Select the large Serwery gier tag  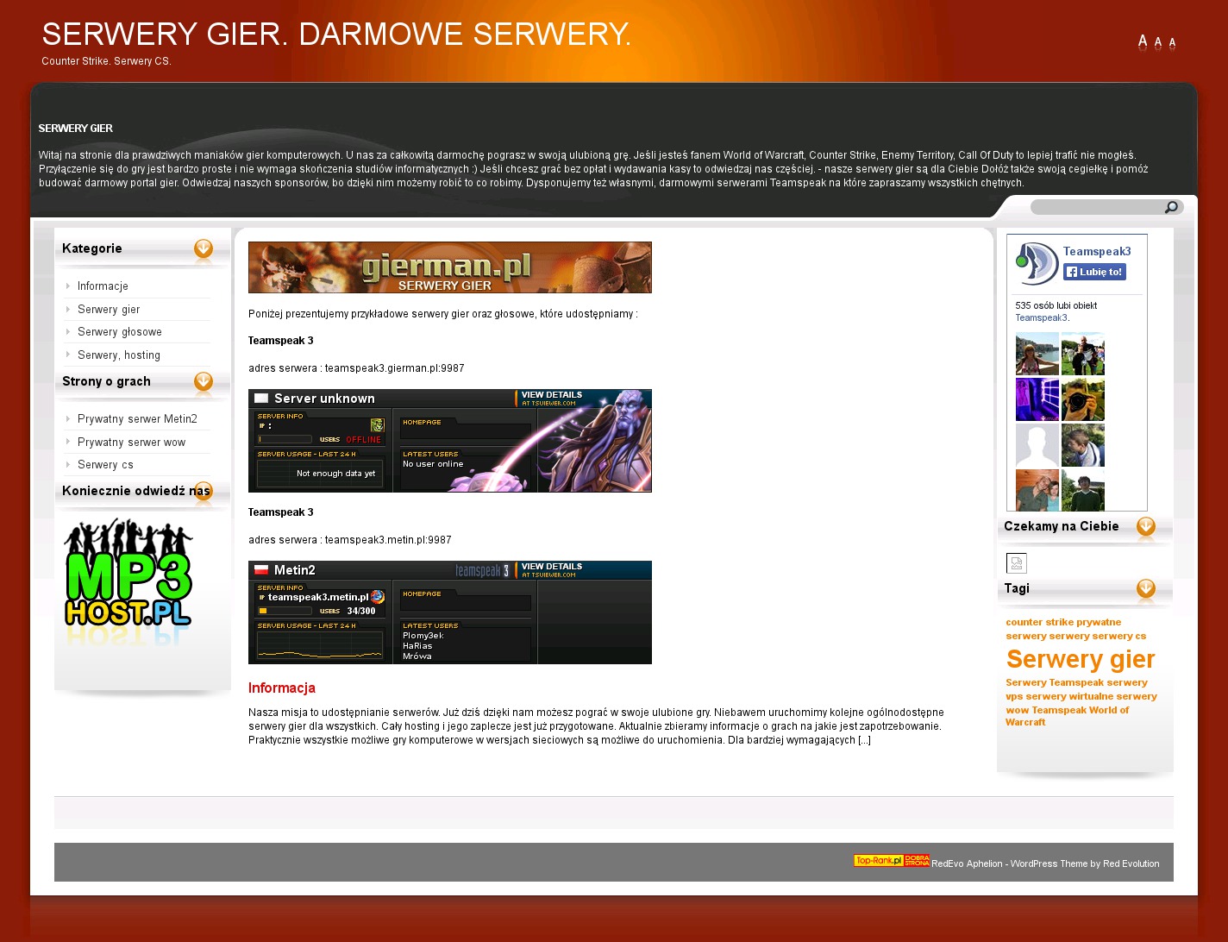pyautogui.click(x=1081, y=659)
